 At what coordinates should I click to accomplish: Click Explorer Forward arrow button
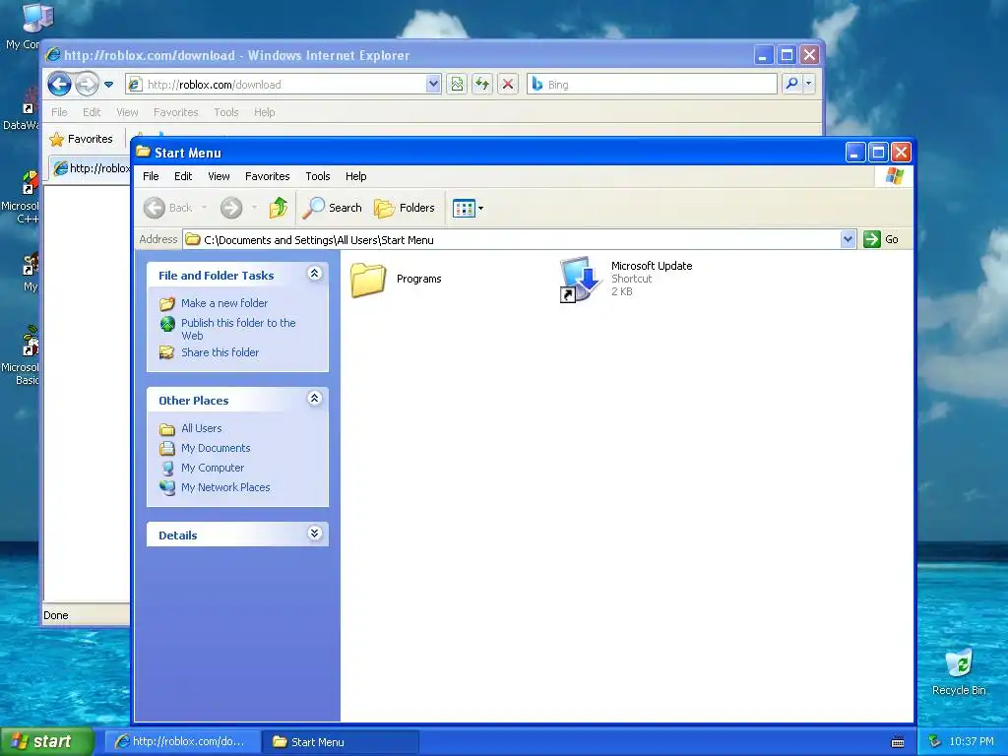[x=231, y=208]
